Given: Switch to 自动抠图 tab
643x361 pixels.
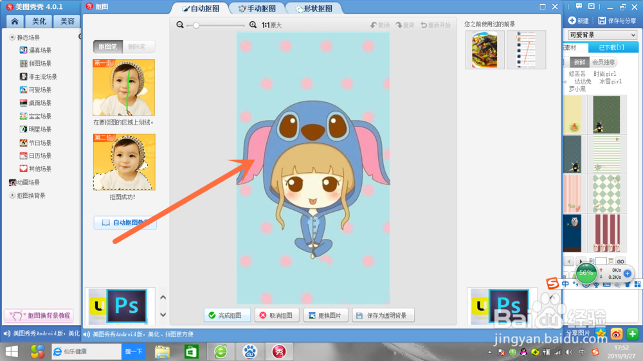Looking at the screenshot, I should click(x=201, y=8).
